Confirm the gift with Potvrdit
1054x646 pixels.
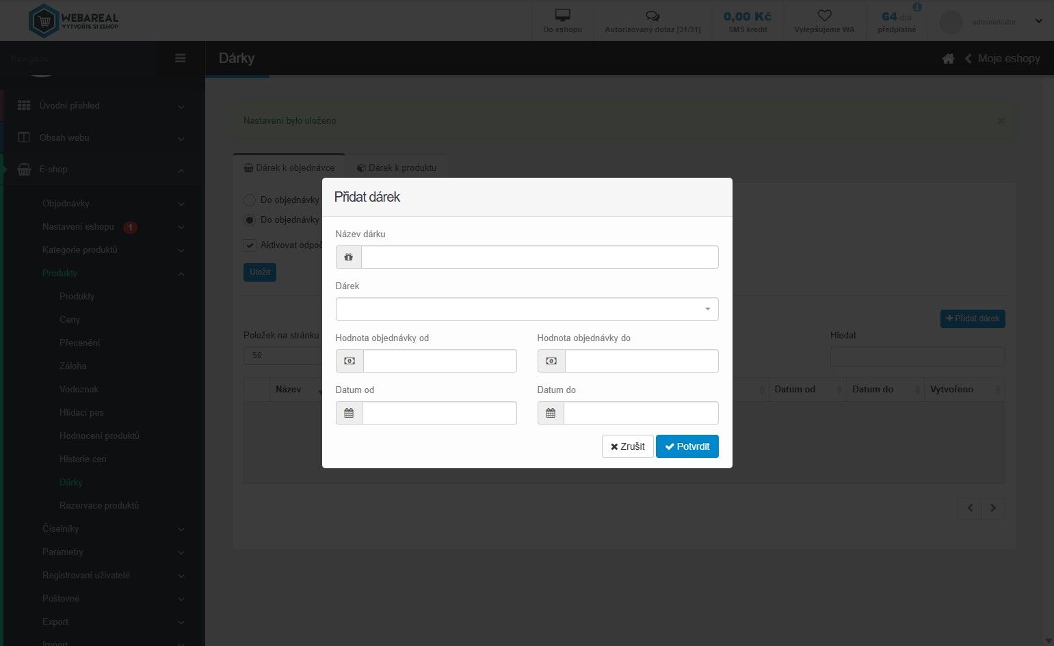point(687,446)
